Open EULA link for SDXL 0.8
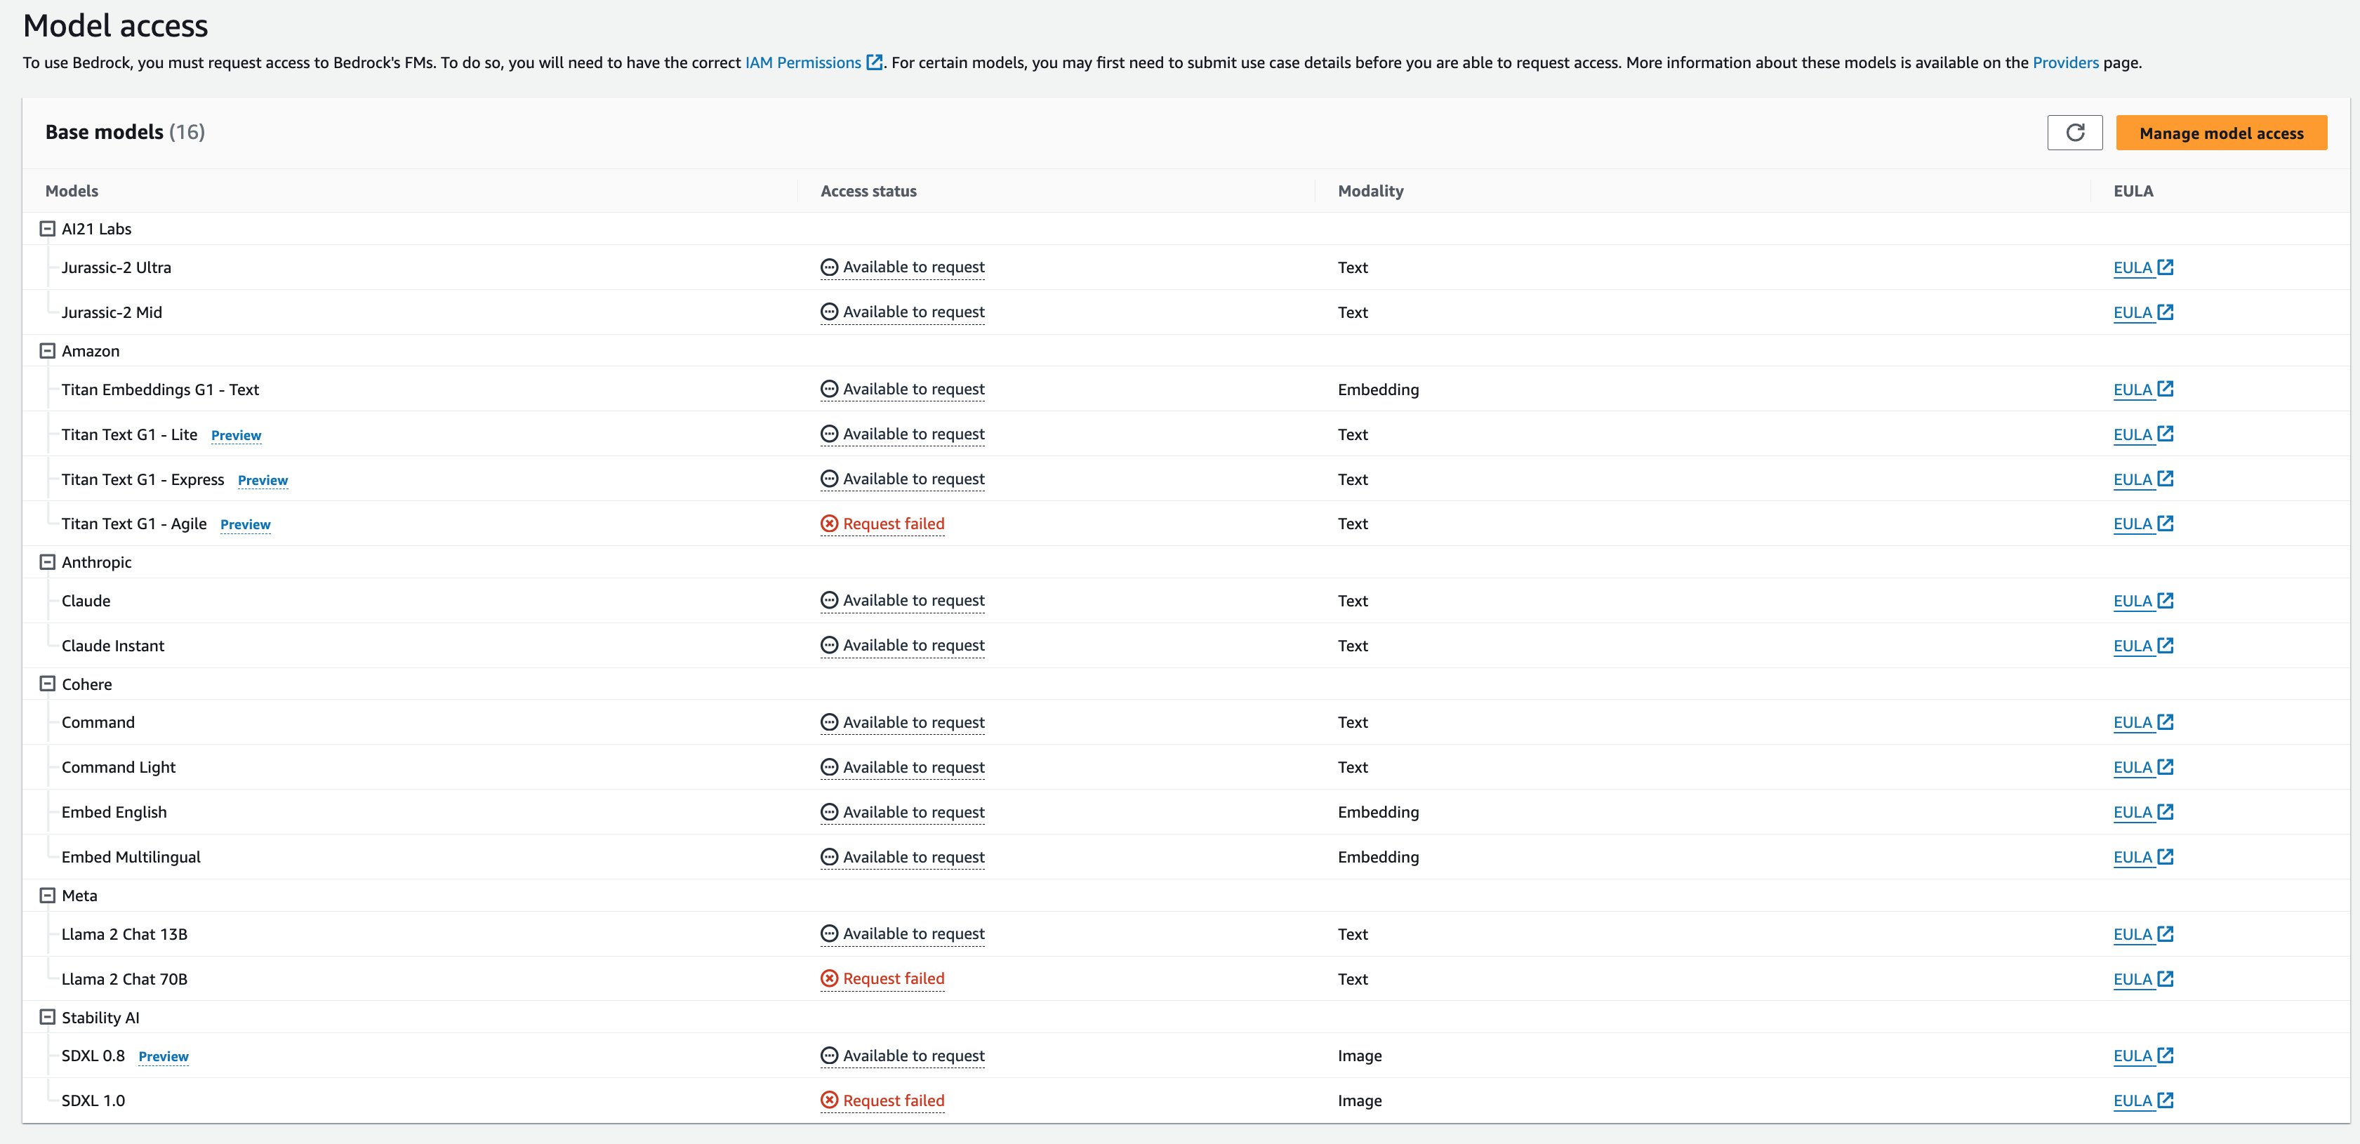Screen dimensions: 2360x1144 [x=2143, y=1056]
